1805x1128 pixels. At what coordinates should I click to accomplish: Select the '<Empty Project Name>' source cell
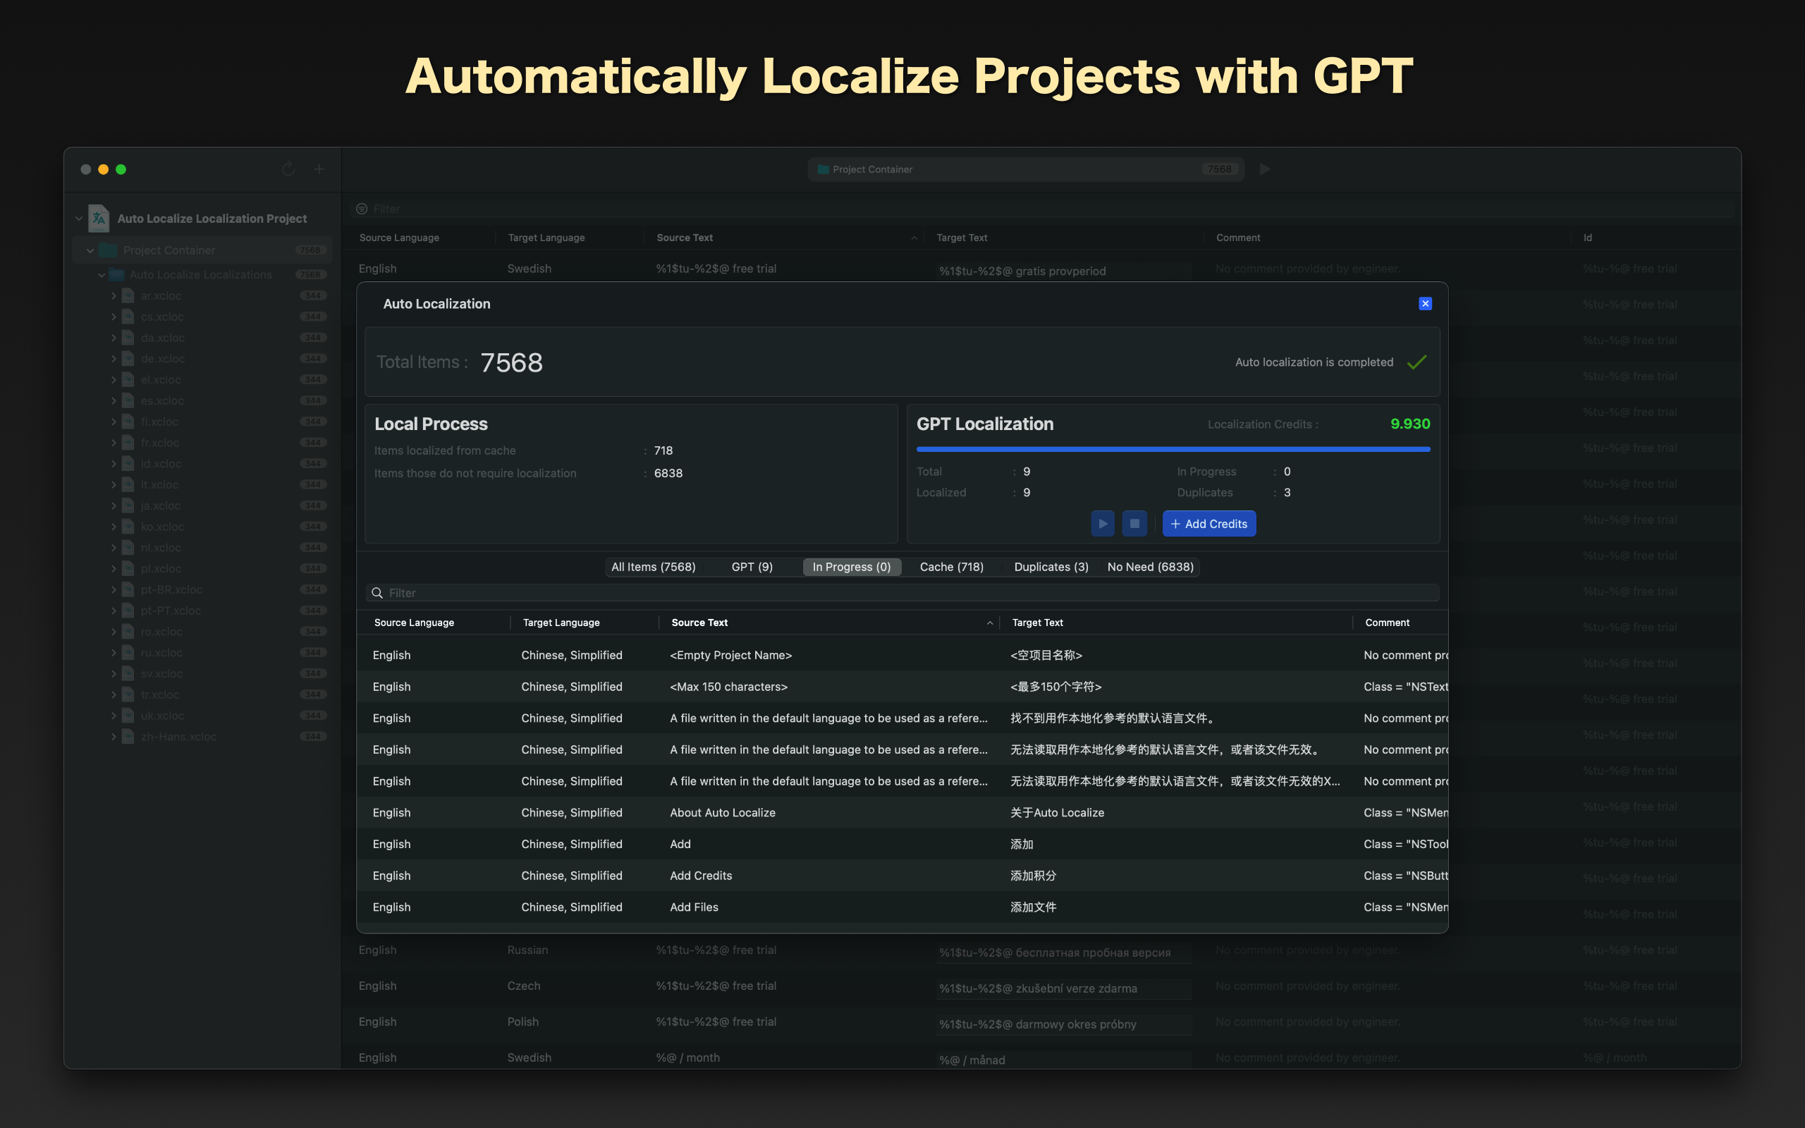(x=731, y=655)
